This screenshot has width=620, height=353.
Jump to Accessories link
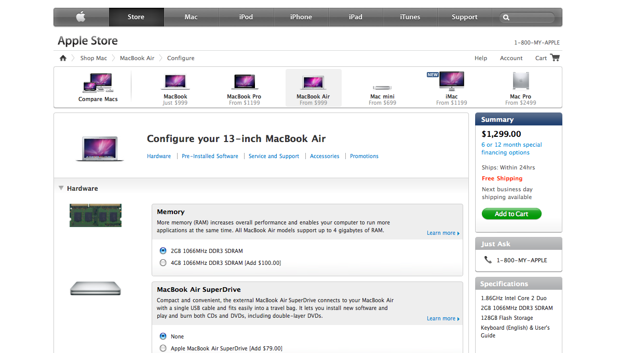(325, 157)
